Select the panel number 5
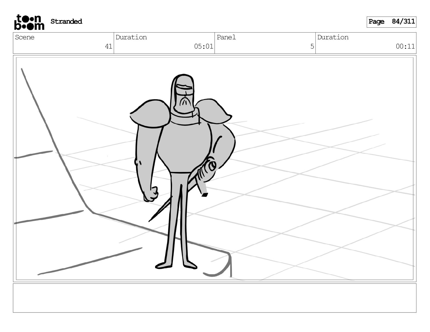Image resolution: width=430 pixels, height=332 pixels. [x=312, y=46]
